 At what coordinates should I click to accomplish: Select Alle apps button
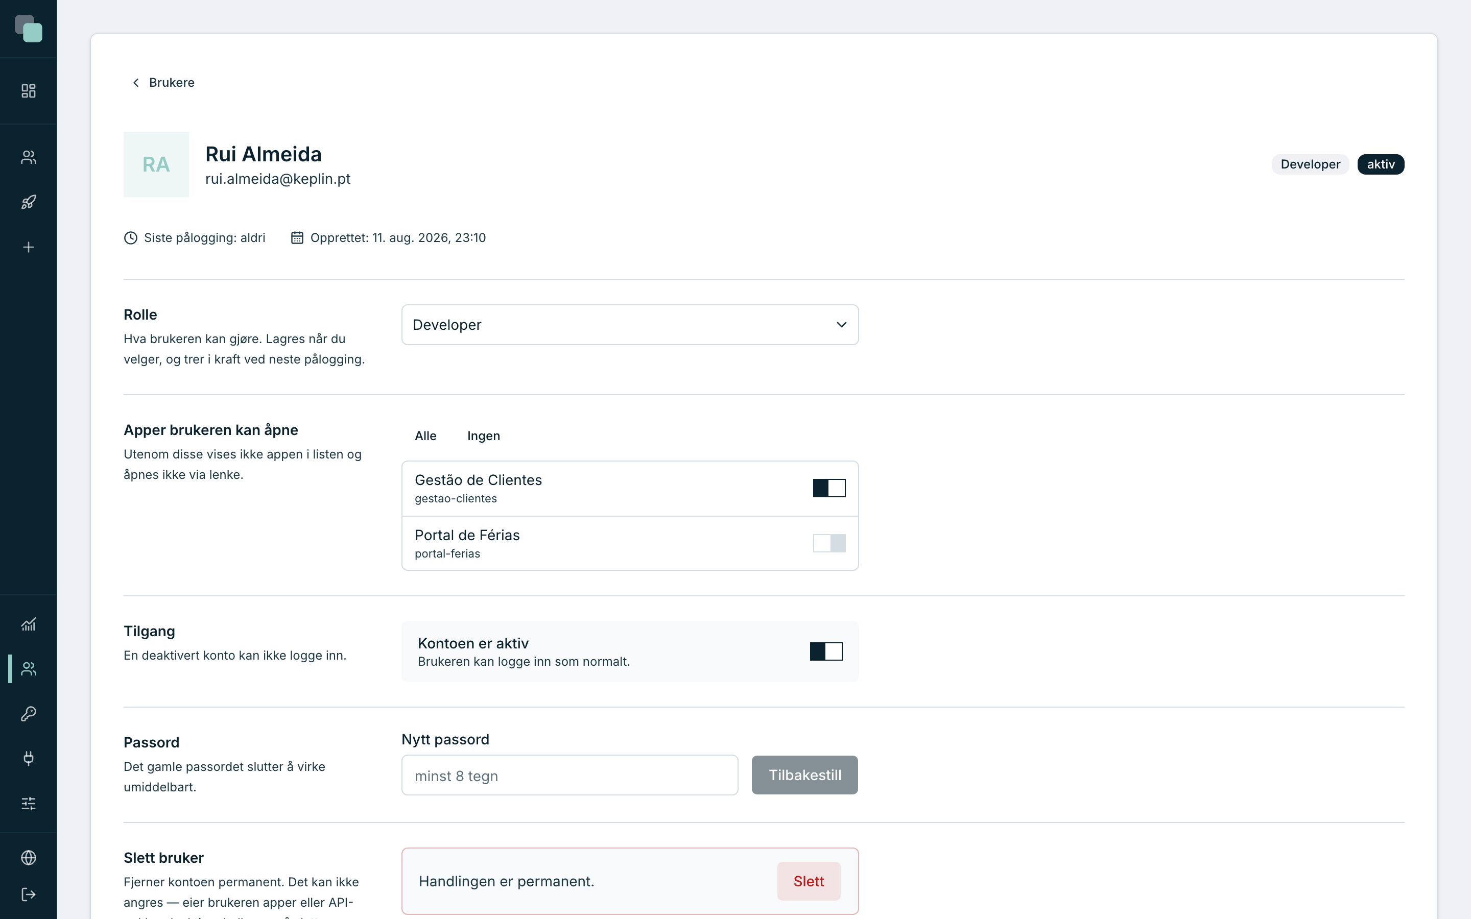425,436
